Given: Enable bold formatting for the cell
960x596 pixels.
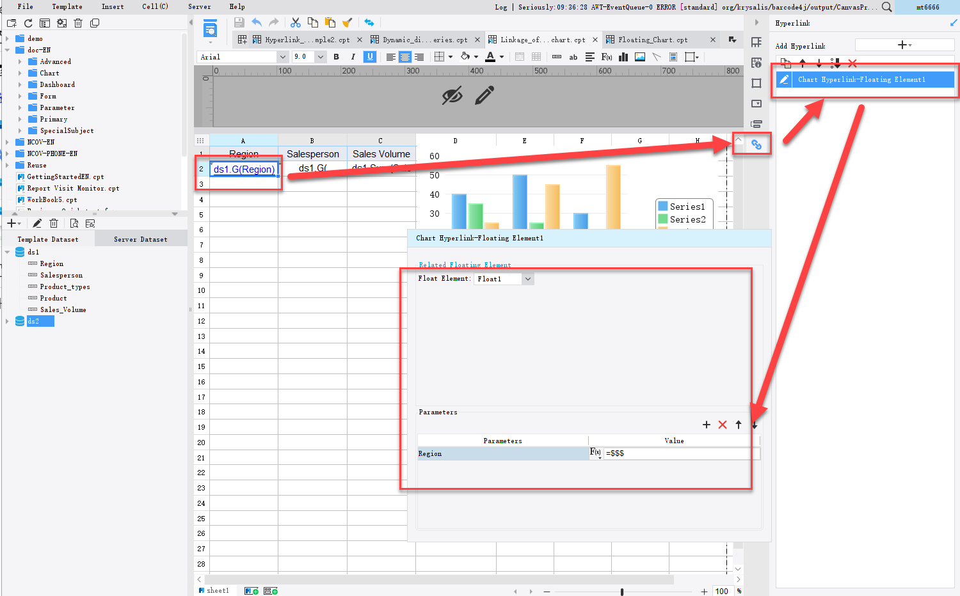Looking at the screenshot, I should (x=336, y=57).
